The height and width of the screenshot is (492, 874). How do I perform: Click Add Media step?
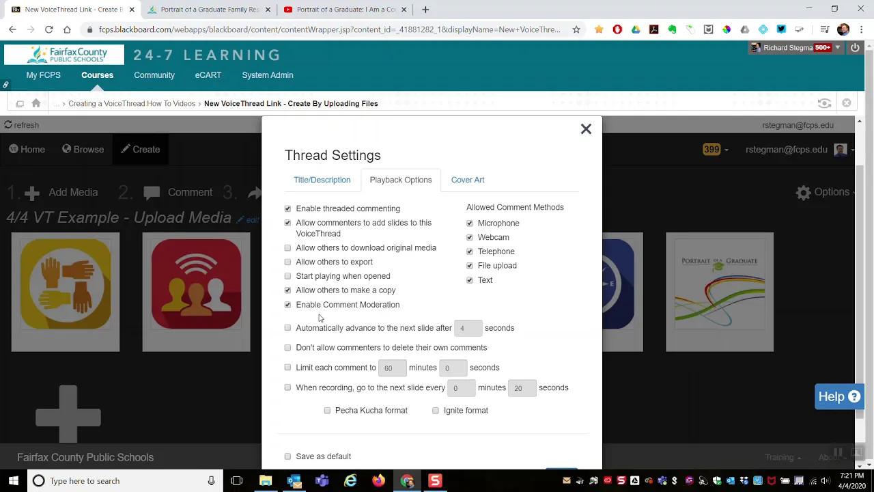[61, 193]
